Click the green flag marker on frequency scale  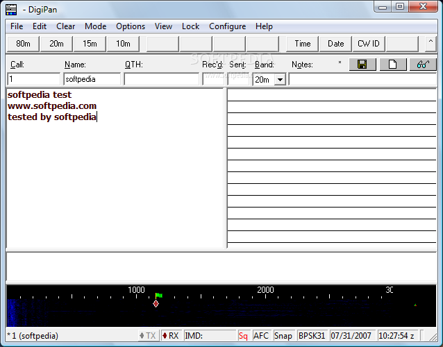(159, 296)
